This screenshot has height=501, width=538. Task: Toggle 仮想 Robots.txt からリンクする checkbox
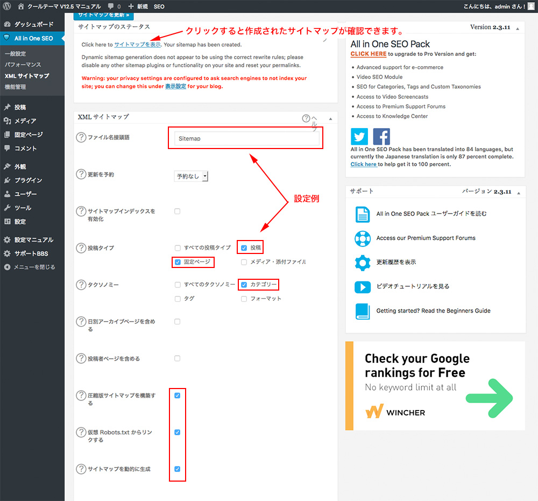[x=177, y=432]
